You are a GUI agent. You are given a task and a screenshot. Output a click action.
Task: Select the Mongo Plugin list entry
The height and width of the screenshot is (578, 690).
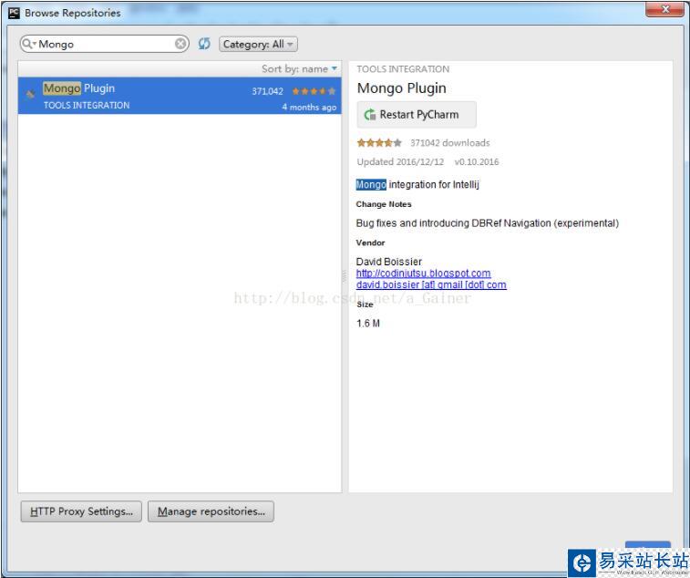pos(180,96)
